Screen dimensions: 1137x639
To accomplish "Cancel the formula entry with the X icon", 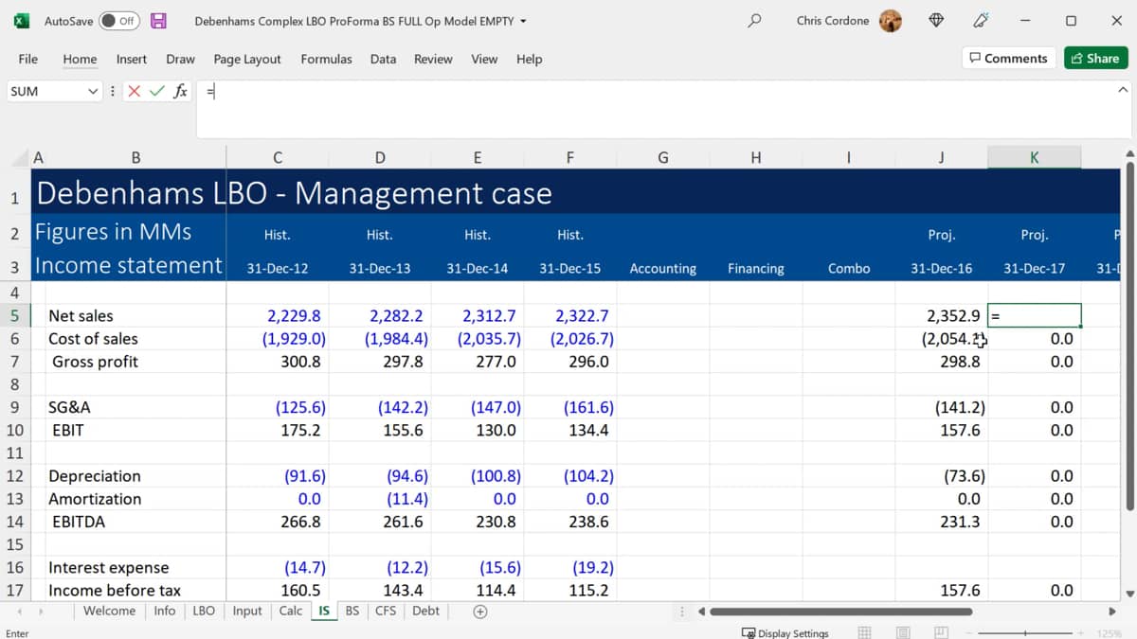I will click(134, 92).
